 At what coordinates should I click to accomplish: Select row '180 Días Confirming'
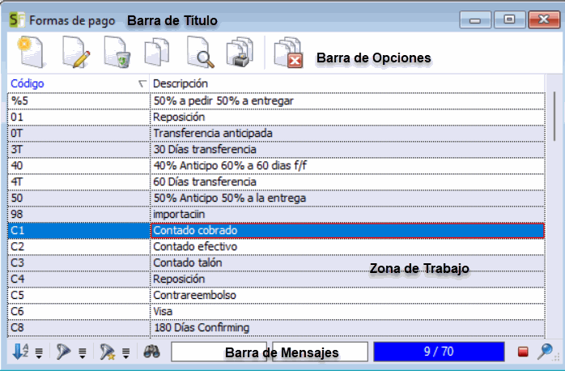tap(276, 328)
